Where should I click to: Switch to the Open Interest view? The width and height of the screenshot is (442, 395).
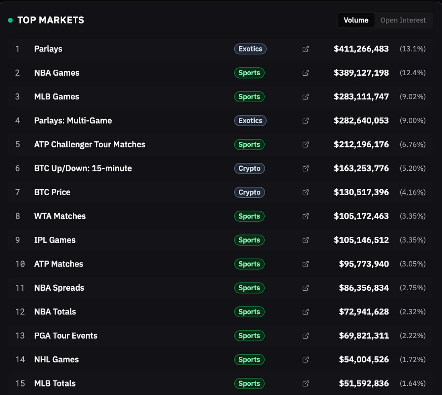pyautogui.click(x=403, y=20)
